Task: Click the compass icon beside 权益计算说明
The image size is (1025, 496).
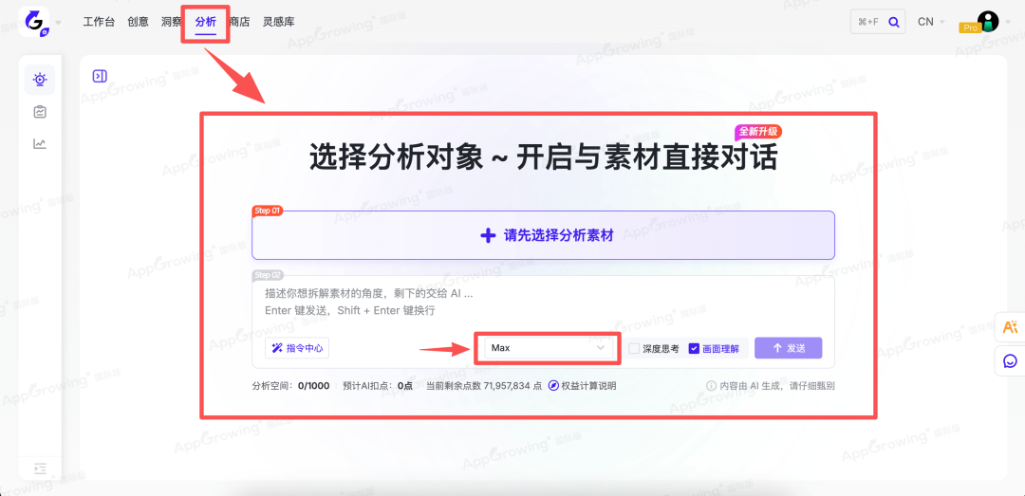Action: tap(553, 386)
